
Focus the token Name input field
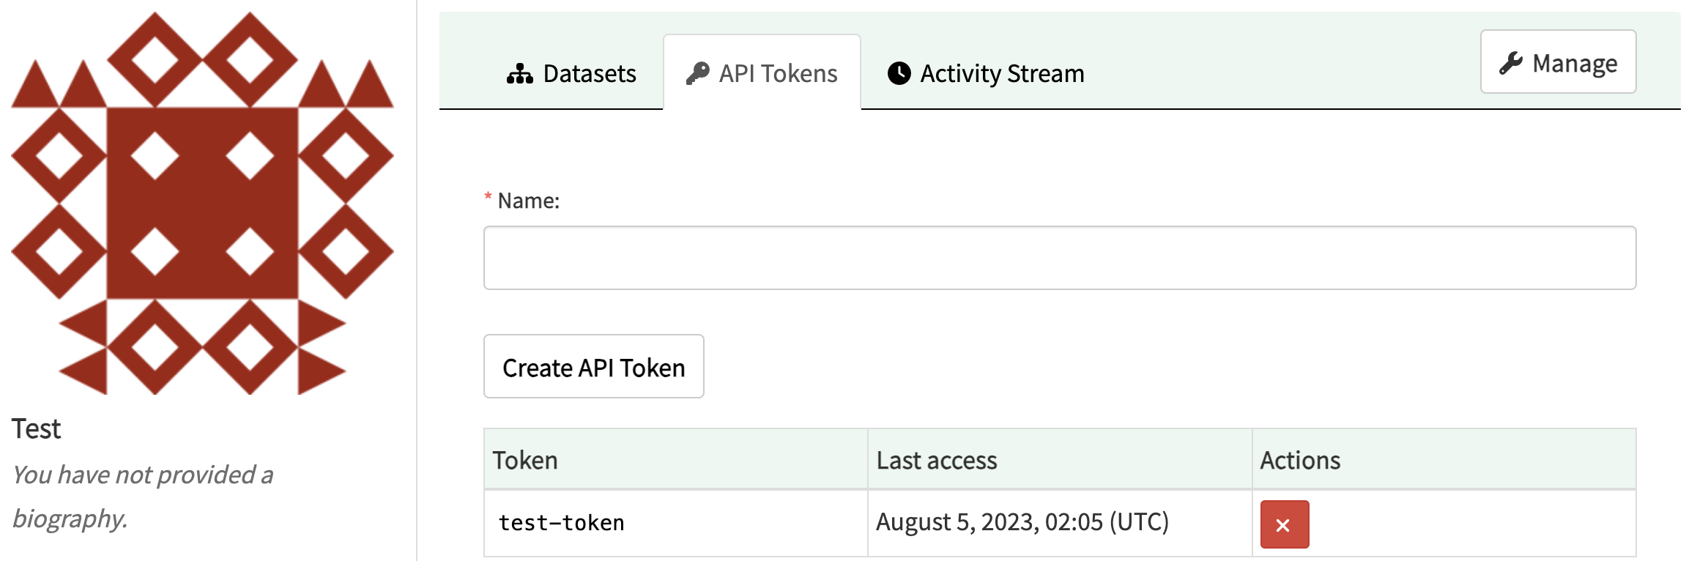tap(1059, 258)
